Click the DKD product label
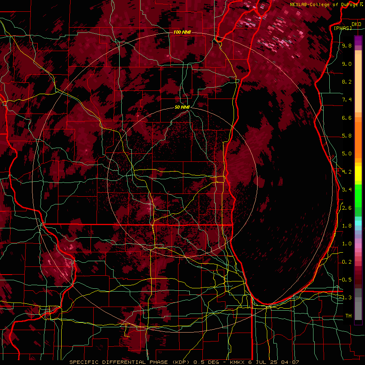Viewport: 365px width, 365px height. click(x=356, y=24)
